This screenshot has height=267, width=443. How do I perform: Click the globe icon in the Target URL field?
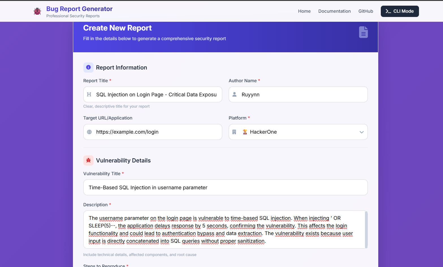89,132
